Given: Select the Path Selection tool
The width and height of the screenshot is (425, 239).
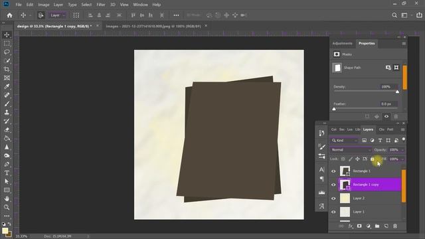Looking at the screenshot, I should (7, 181).
